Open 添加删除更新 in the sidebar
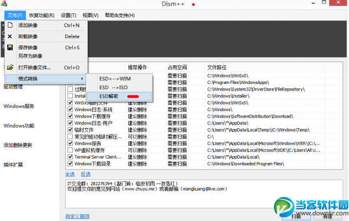 [18, 145]
